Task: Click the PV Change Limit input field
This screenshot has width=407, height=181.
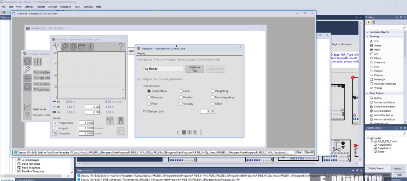Action: (207, 111)
